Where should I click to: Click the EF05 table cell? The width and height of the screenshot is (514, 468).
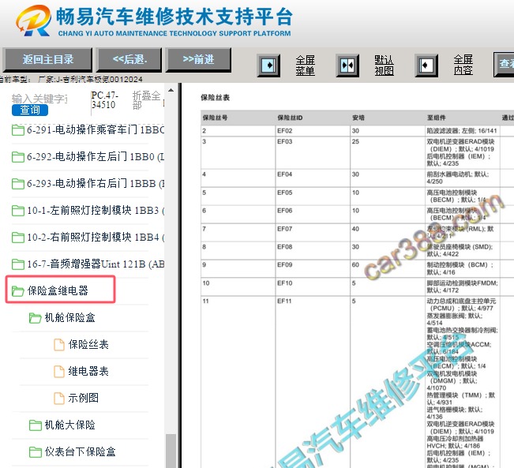(x=313, y=196)
